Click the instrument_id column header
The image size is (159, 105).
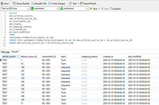51,57
